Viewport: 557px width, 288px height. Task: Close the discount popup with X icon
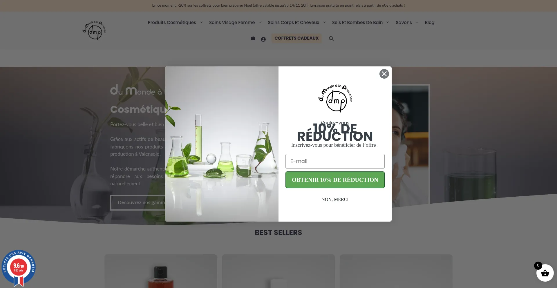point(384,74)
